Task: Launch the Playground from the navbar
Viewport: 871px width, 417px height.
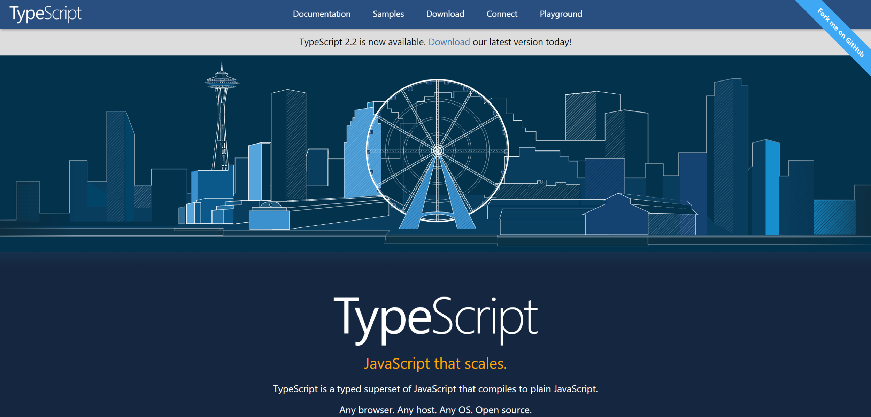Action: coord(561,14)
